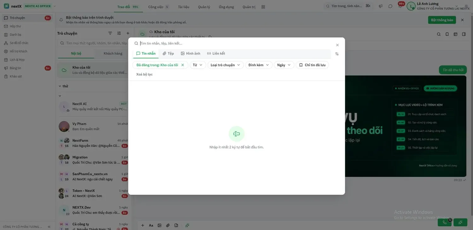Open the Vy Pham conversation

93,126
